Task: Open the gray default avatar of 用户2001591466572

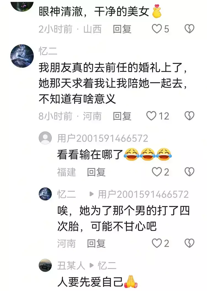Action: coord(45,138)
